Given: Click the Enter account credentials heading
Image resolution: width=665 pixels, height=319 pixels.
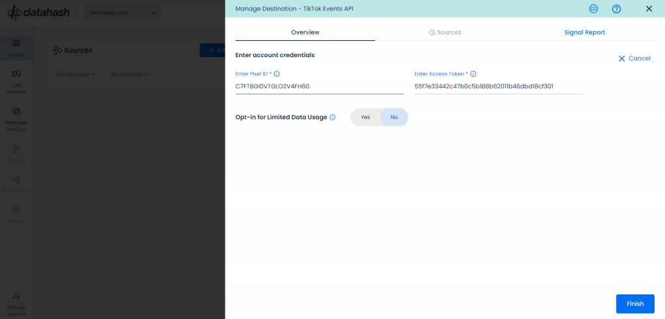Looking at the screenshot, I should click(x=275, y=55).
